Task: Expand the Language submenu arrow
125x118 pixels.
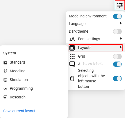Action: (121, 23)
